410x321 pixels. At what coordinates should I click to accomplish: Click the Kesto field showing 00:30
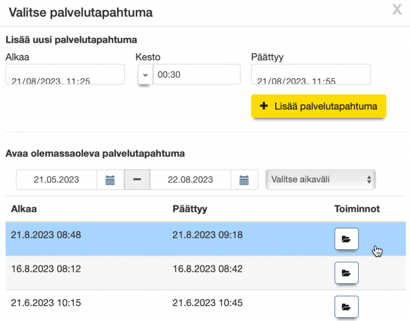tap(196, 74)
